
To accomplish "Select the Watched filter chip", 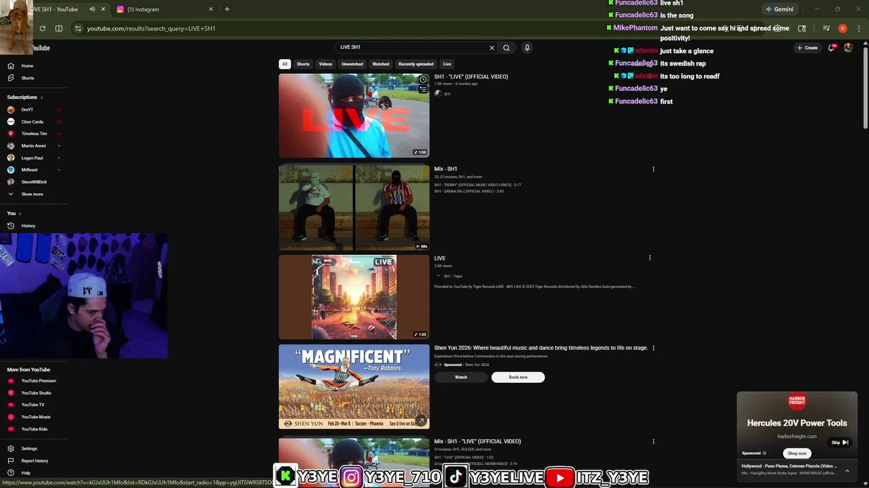I will click(x=381, y=64).
